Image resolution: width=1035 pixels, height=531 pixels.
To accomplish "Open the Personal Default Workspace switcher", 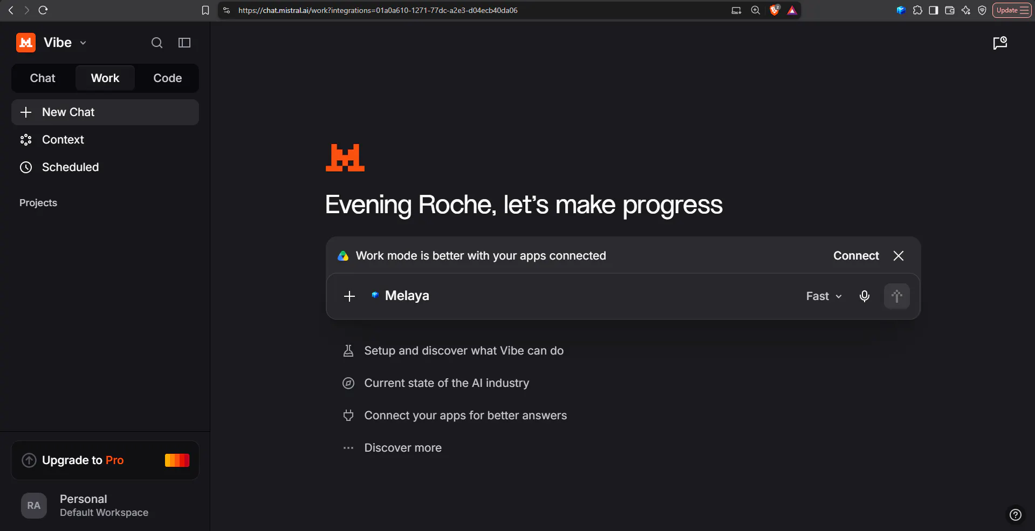I will coord(104,506).
